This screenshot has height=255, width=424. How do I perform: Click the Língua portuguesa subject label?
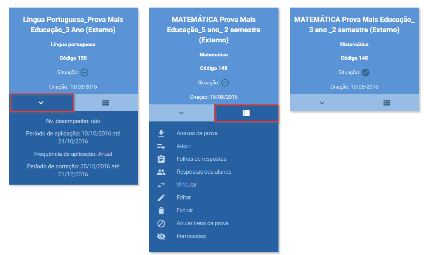(x=73, y=44)
